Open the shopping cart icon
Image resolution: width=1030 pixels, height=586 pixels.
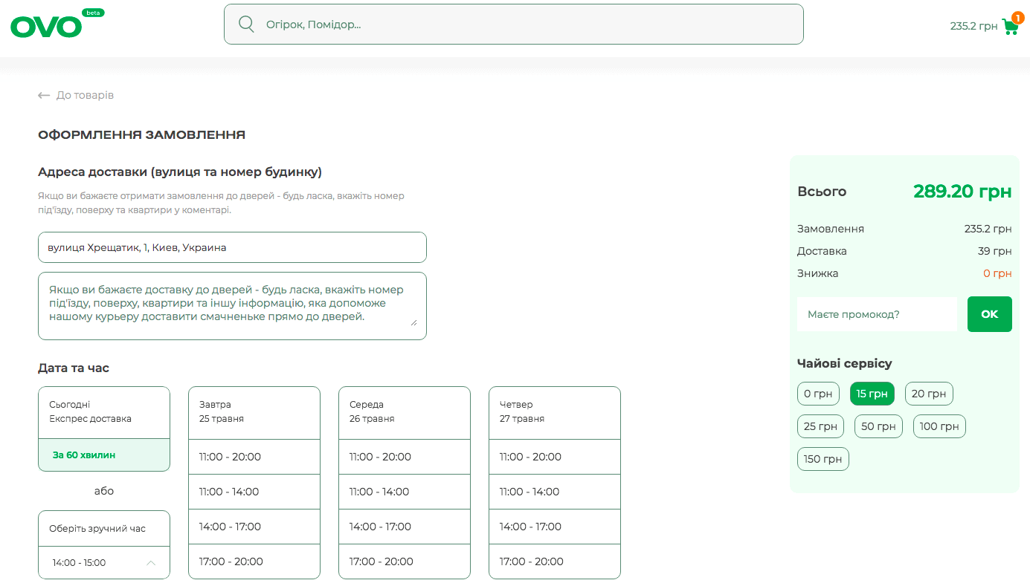tap(1011, 26)
